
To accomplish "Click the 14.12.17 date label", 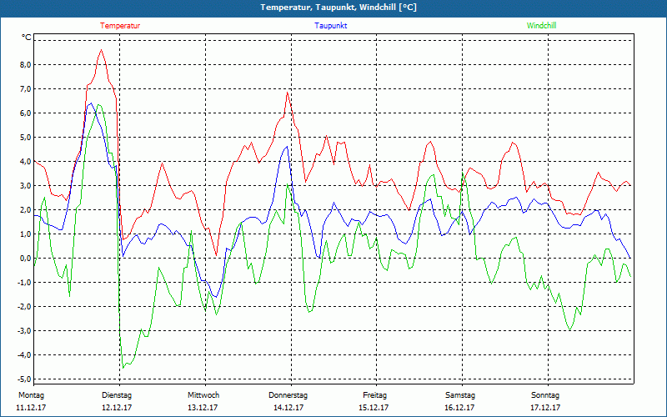I will tap(288, 408).
